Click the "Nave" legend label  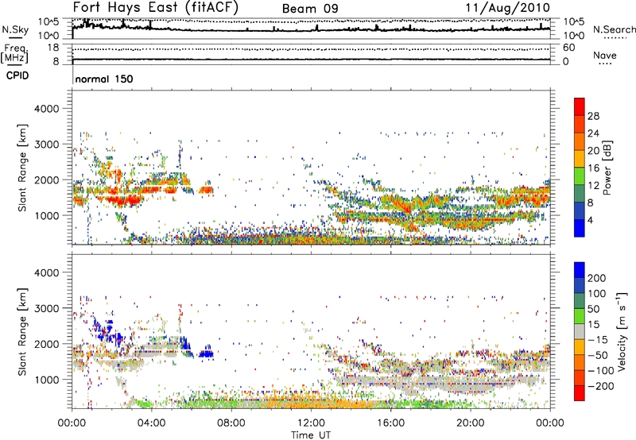click(x=605, y=55)
